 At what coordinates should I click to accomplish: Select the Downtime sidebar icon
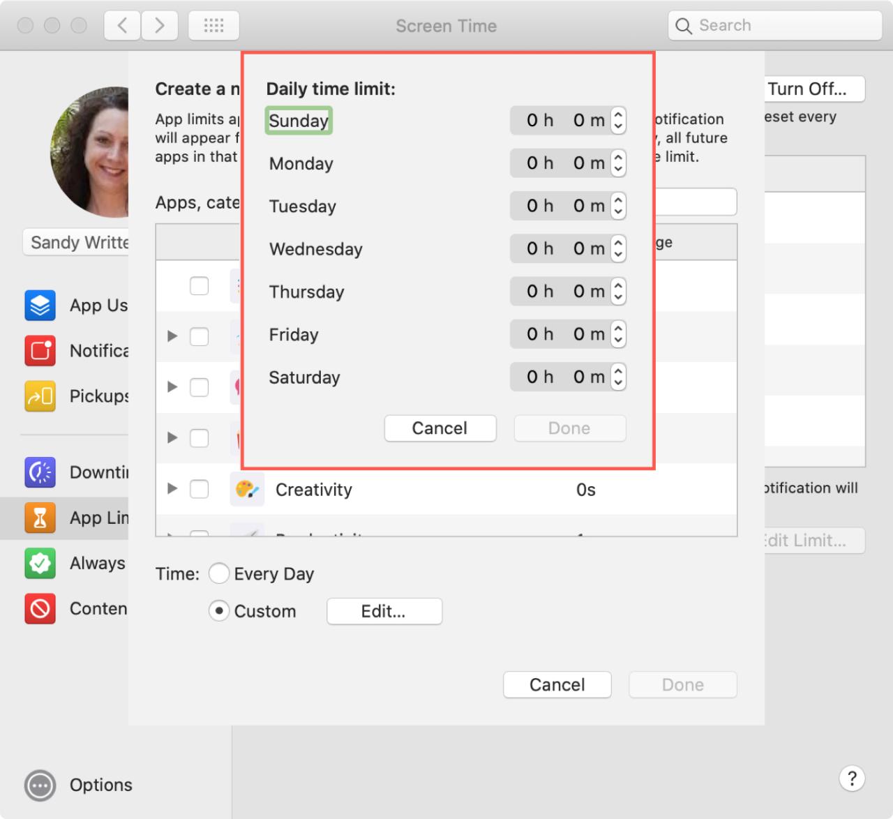[40, 472]
